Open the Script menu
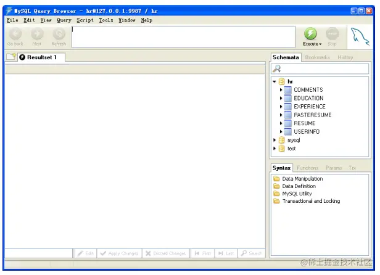 pos(85,20)
